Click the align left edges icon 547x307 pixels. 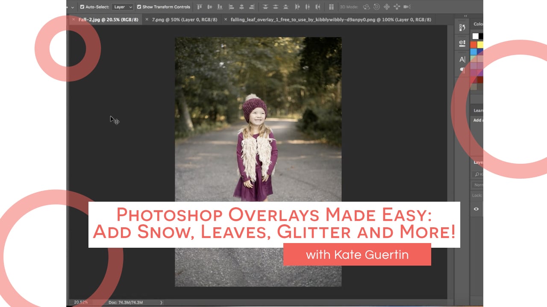[x=231, y=7]
